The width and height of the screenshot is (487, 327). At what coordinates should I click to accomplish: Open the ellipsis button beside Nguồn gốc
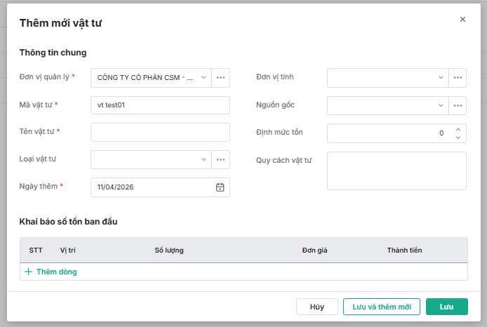(x=458, y=105)
